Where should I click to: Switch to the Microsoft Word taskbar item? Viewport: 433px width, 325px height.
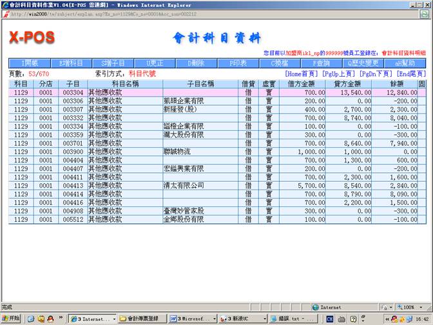click(x=191, y=319)
